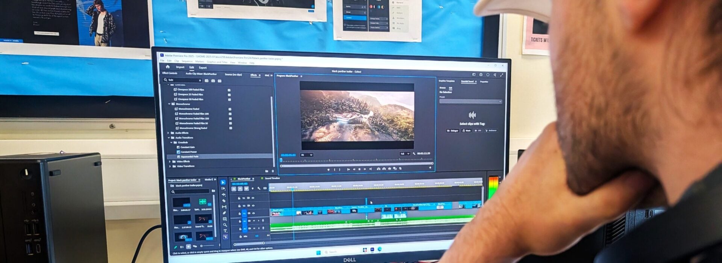Add a marker in the timeline header
This screenshot has width=722, height=263.
pyautogui.click(x=252, y=188)
